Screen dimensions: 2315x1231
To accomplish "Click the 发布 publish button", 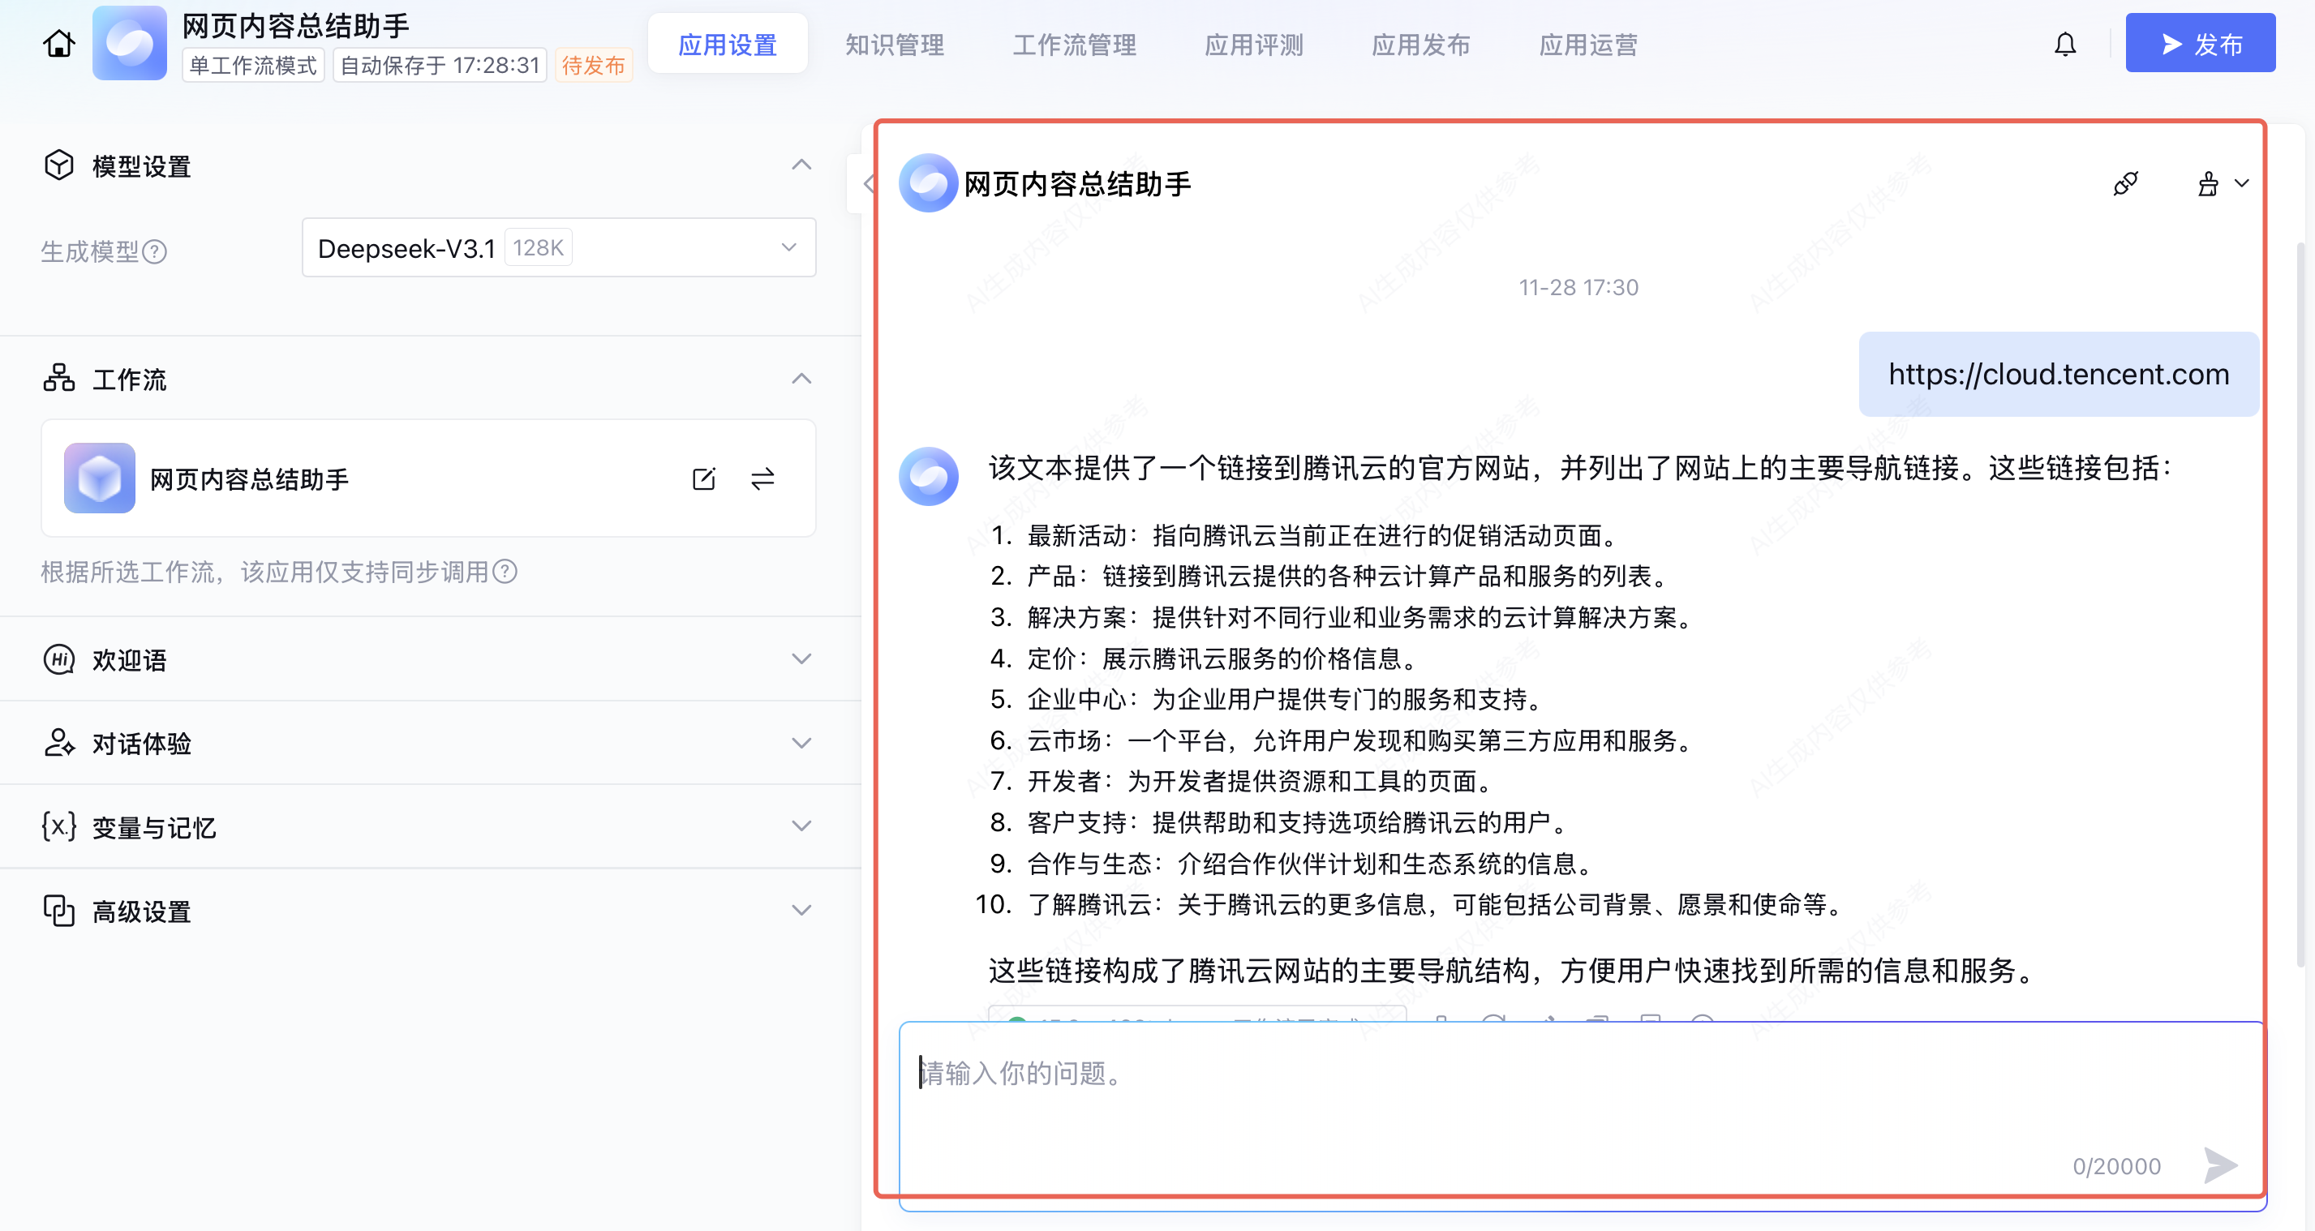I will click(x=2199, y=44).
